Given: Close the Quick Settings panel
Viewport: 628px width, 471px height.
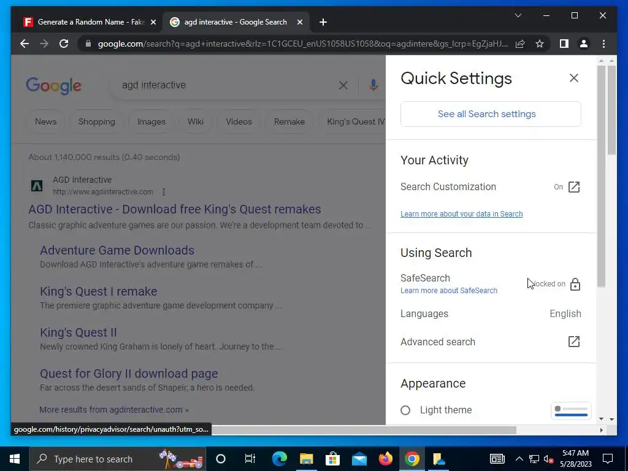Looking at the screenshot, I should pos(573,78).
